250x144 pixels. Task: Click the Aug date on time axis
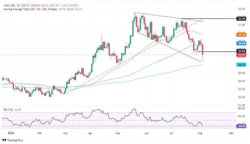point(200,133)
